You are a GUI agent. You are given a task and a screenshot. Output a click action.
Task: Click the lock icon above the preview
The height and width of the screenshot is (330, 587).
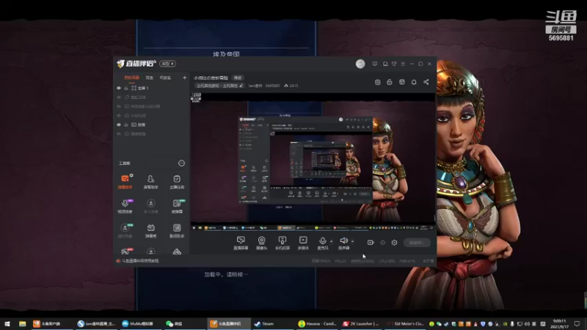click(x=390, y=82)
